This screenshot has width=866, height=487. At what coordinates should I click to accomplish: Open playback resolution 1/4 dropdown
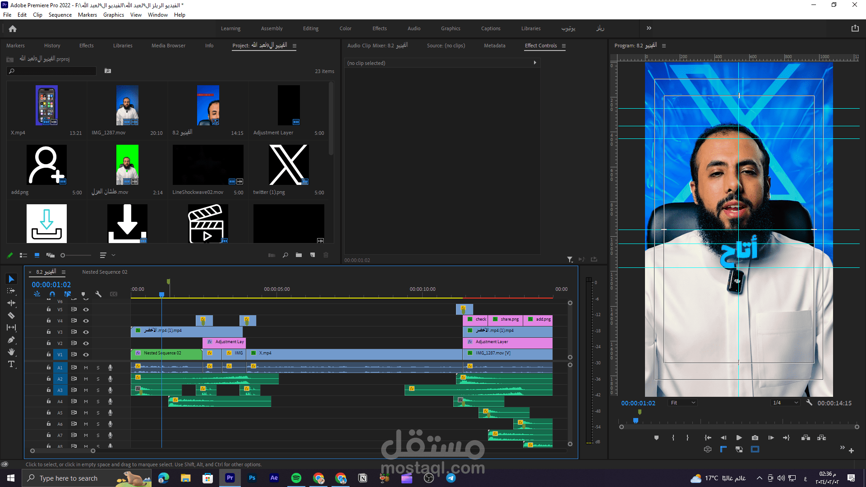tap(785, 403)
